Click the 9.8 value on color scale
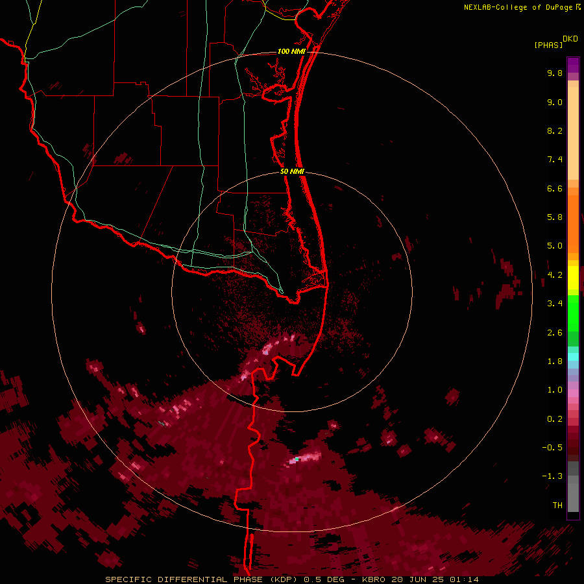Image resolution: width=584 pixels, height=584 pixels. [x=555, y=73]
